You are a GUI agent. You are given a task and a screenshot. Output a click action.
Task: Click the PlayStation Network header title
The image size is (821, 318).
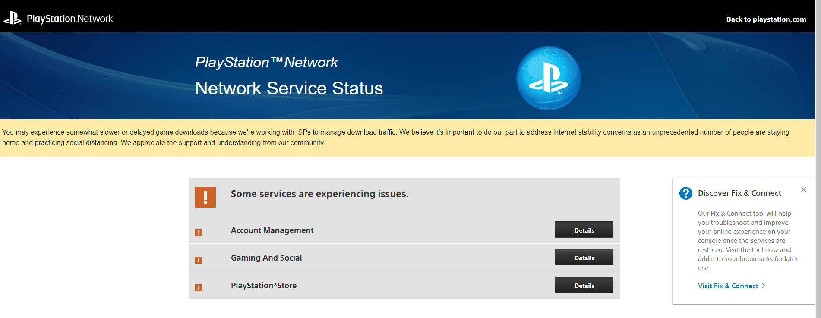pyautogui.click(x=70, y=19)
